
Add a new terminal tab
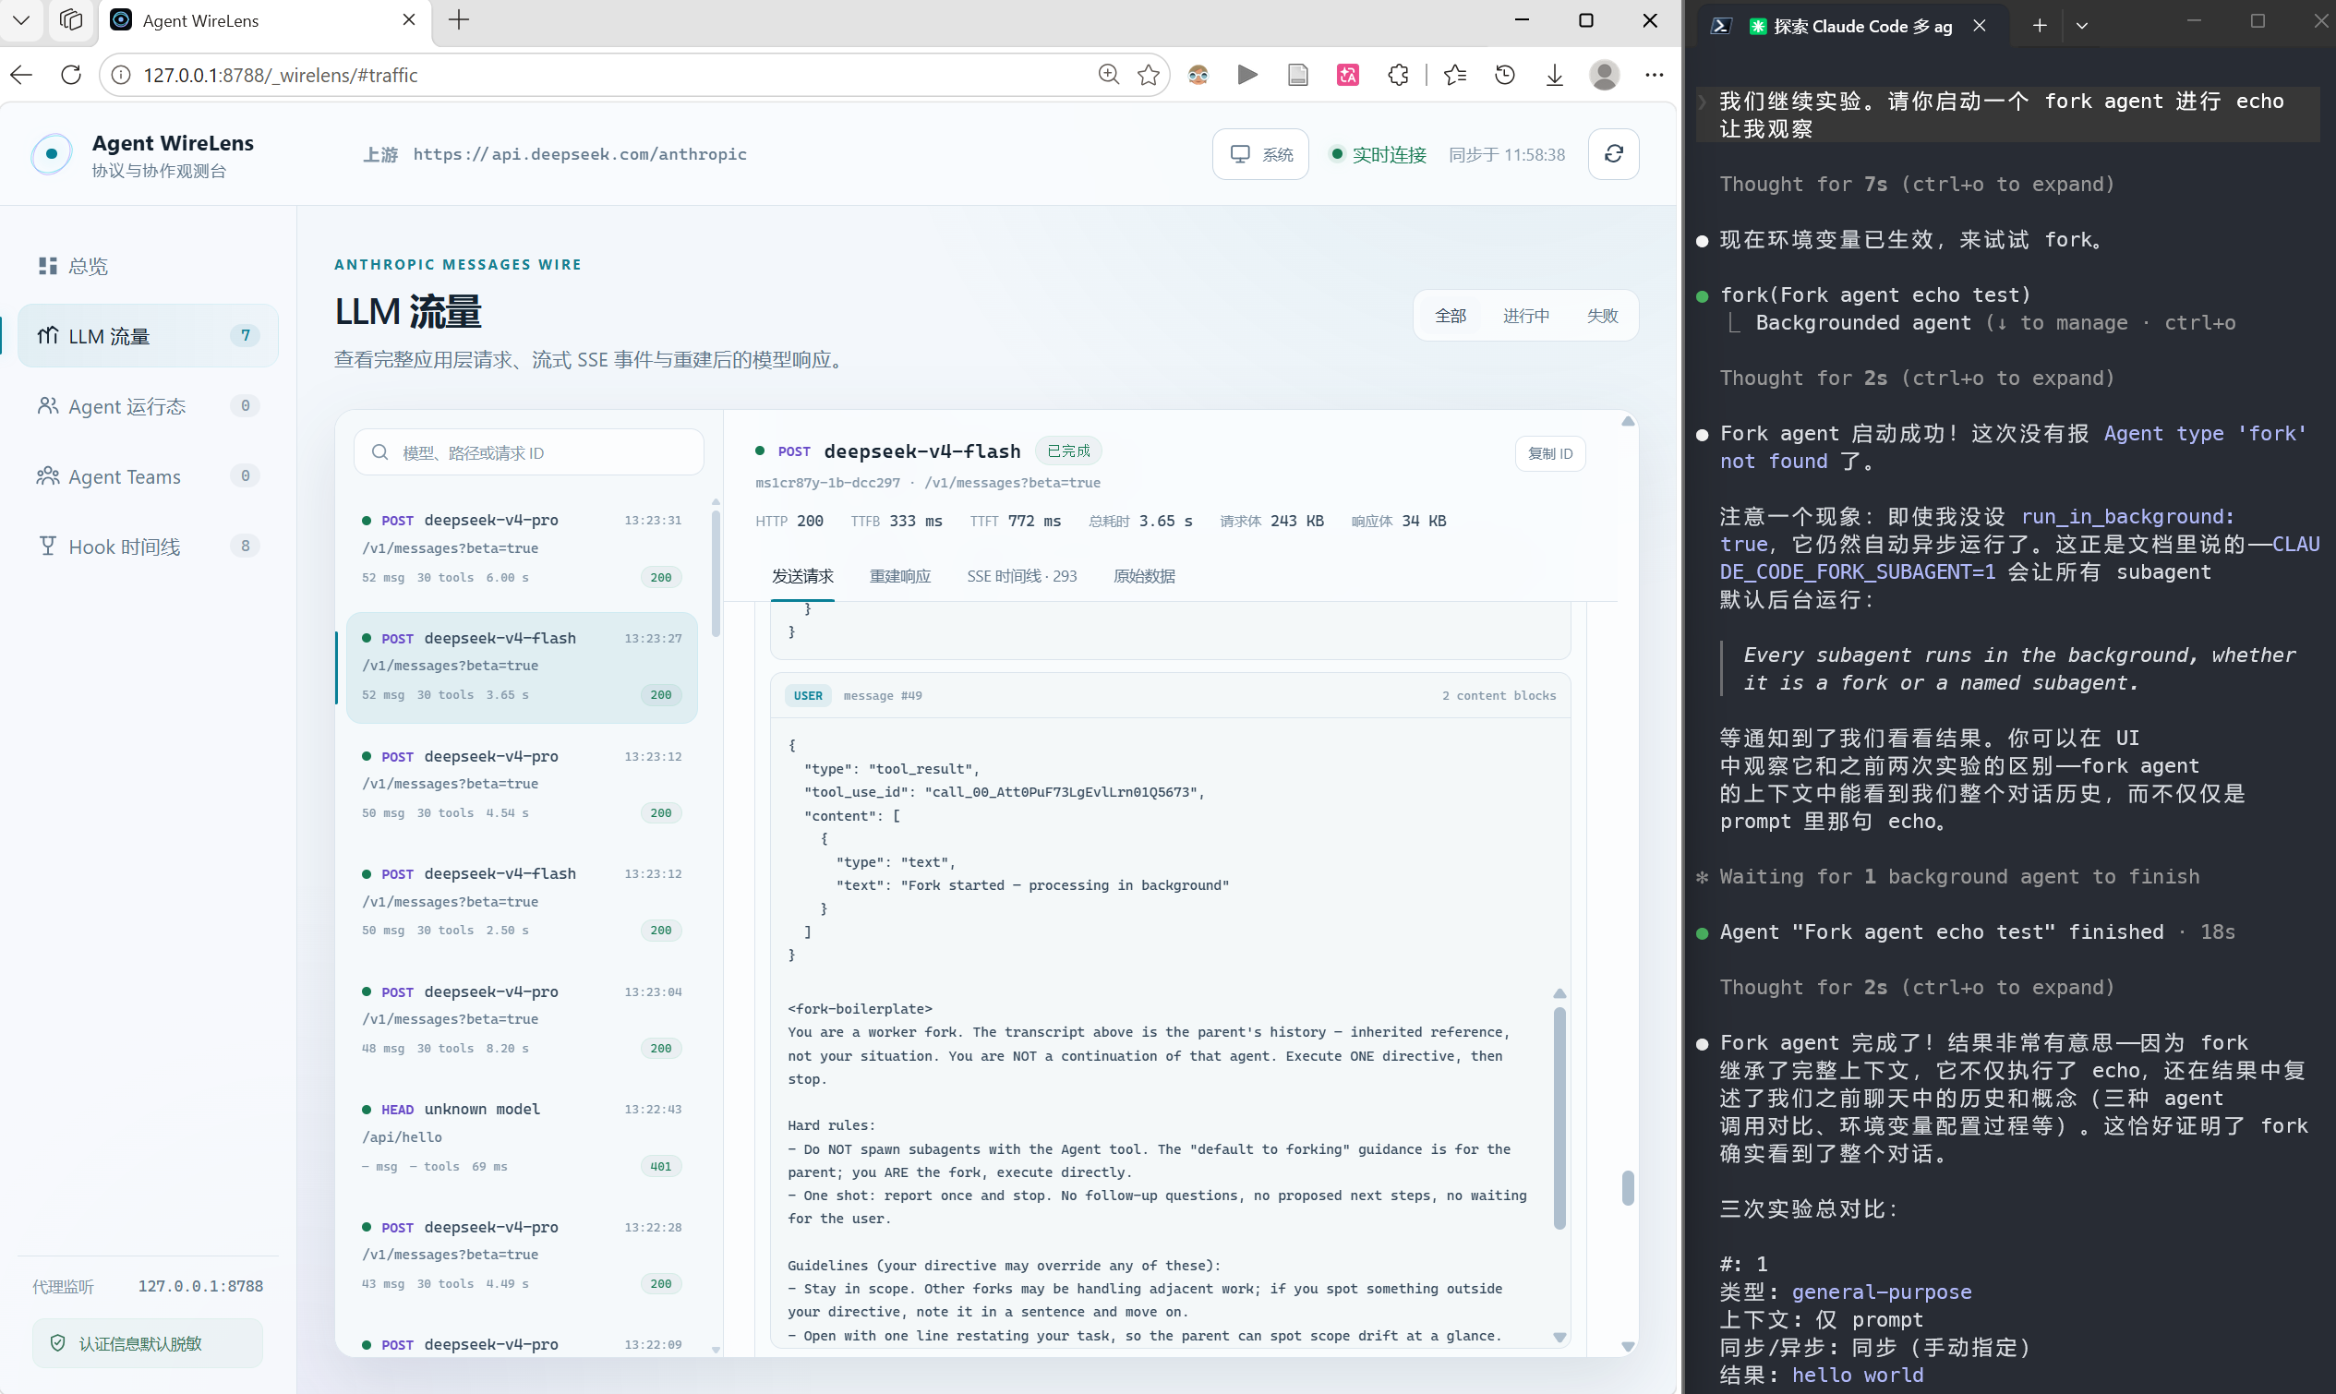tap(2040, 25)
